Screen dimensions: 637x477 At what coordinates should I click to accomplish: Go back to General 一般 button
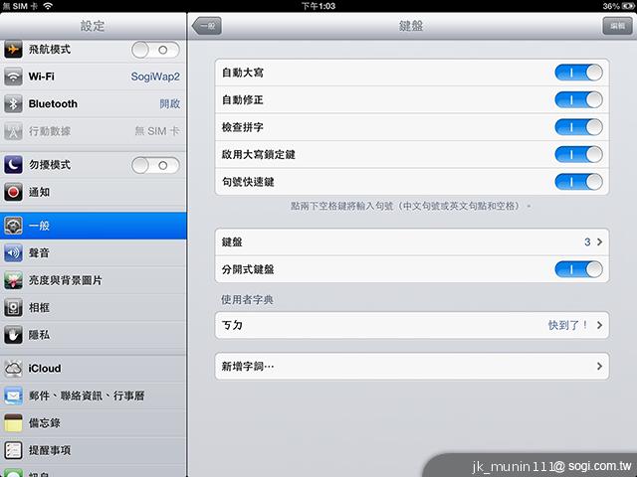tap(207, 26)
